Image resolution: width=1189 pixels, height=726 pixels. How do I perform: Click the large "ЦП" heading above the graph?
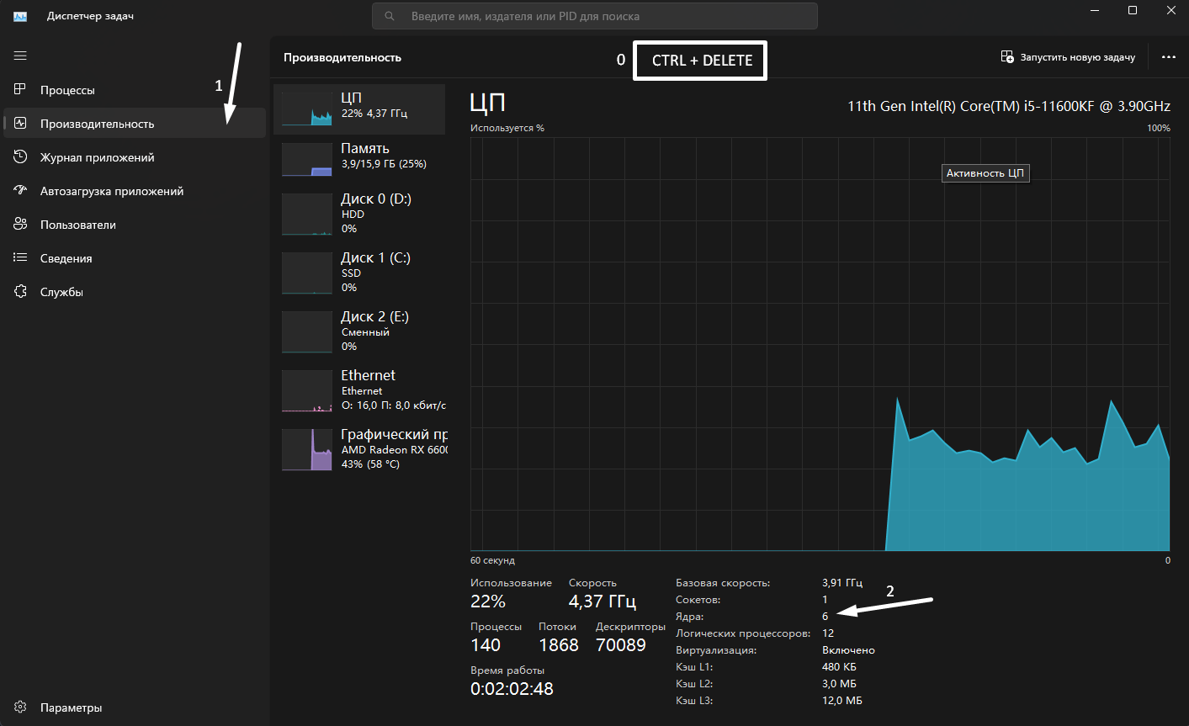488,103
